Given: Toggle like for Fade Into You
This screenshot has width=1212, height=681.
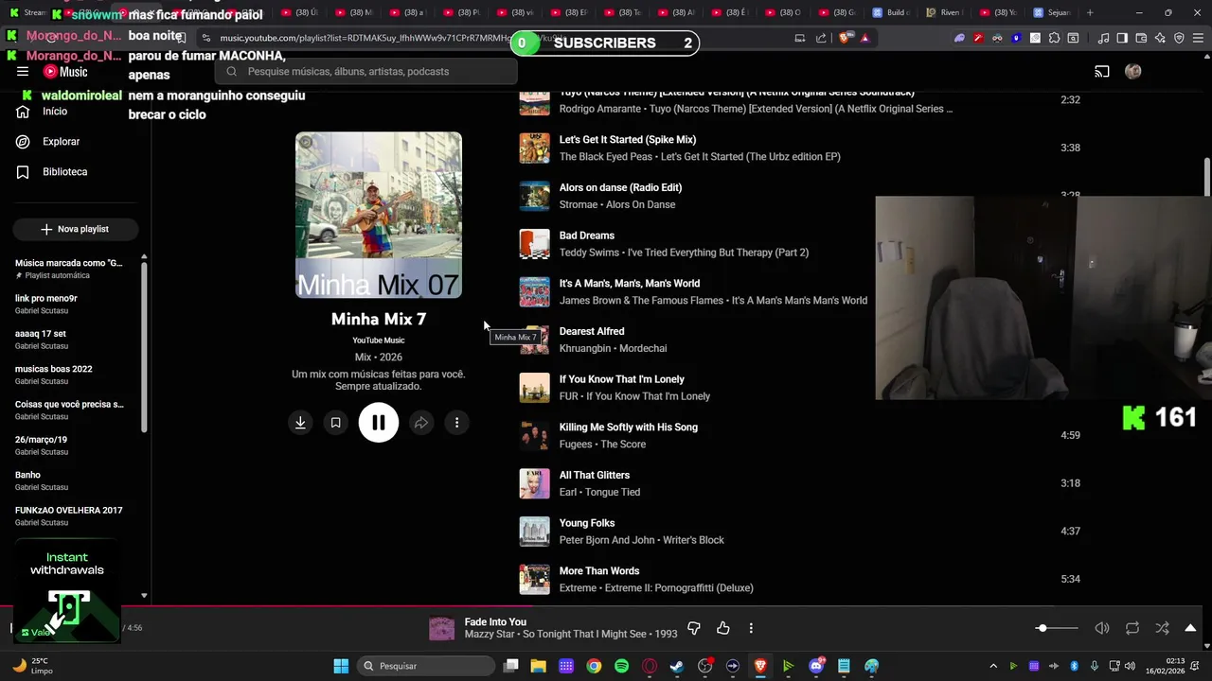Looking at the screenshot, I should (x=723, y=628).
